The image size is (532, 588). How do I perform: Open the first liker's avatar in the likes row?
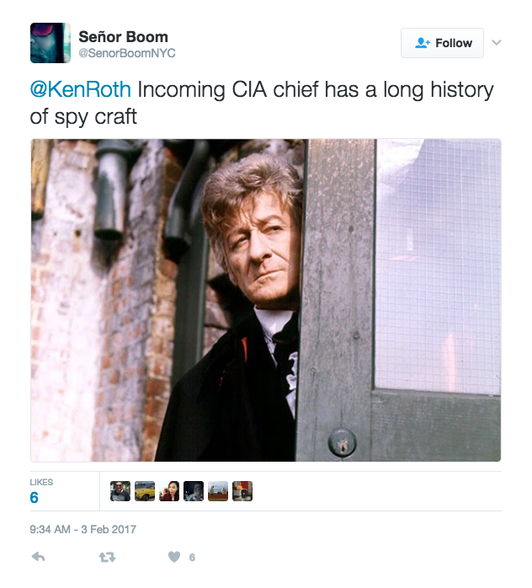pos(120,491)
